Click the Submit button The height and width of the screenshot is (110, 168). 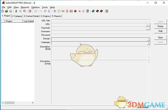[x=160, y=22]
